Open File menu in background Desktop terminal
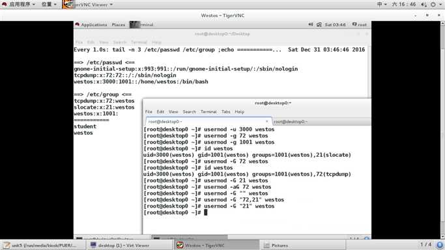 (79, 42)
